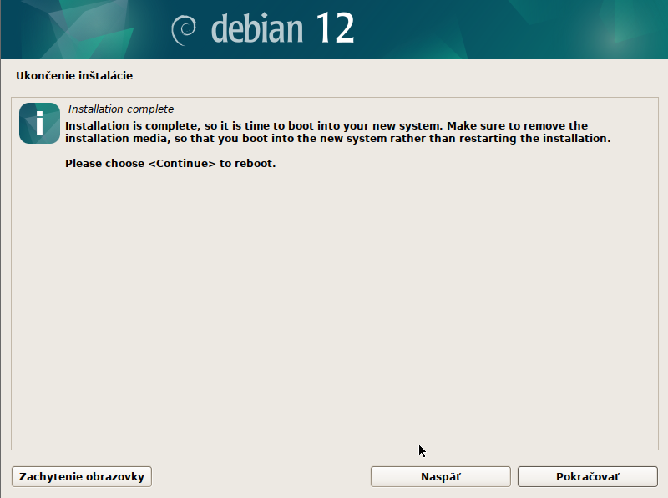Take a screenshot with Zachytenie obrazovky

[x=82, y=476]
